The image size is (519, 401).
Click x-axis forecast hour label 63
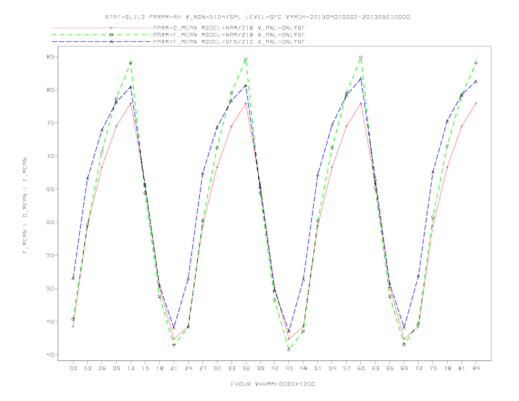[375, 368]
